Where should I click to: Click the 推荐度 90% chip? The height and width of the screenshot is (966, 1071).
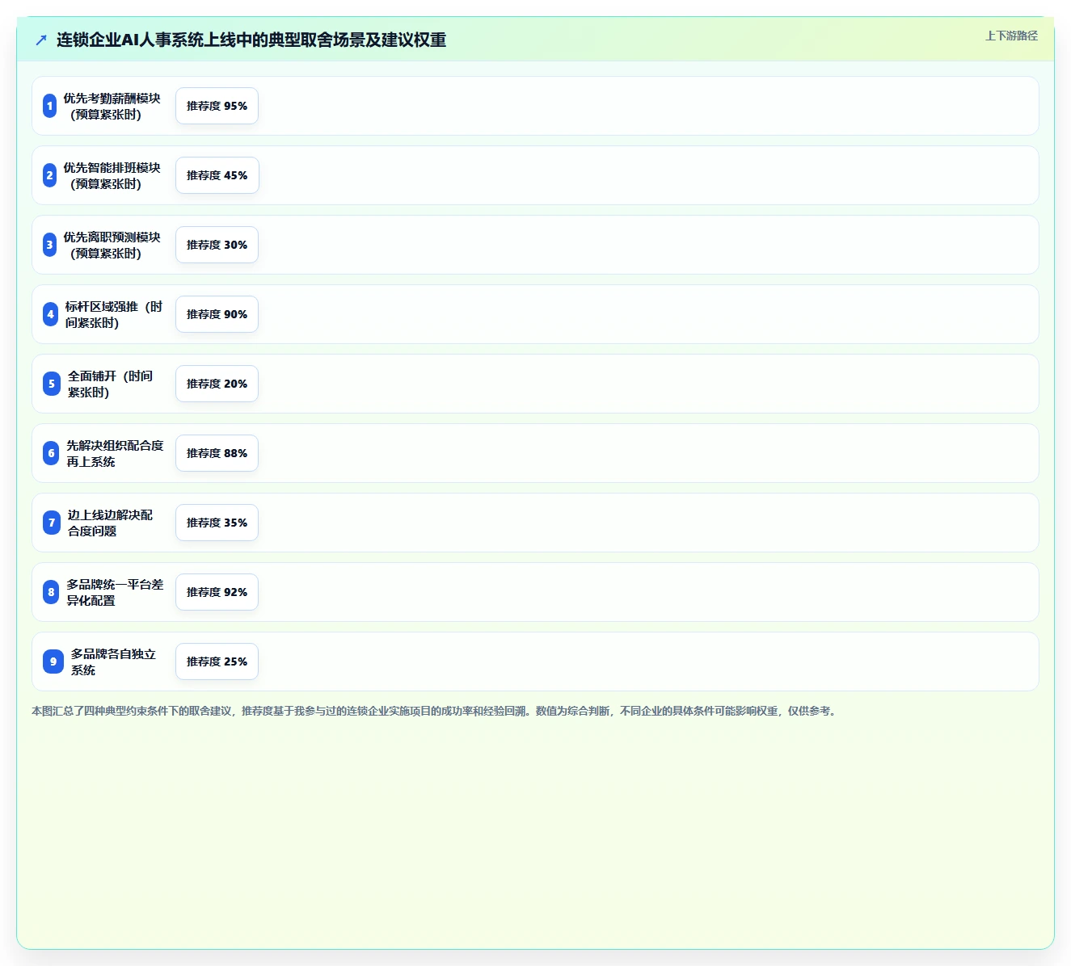click(x=217, y=314)
